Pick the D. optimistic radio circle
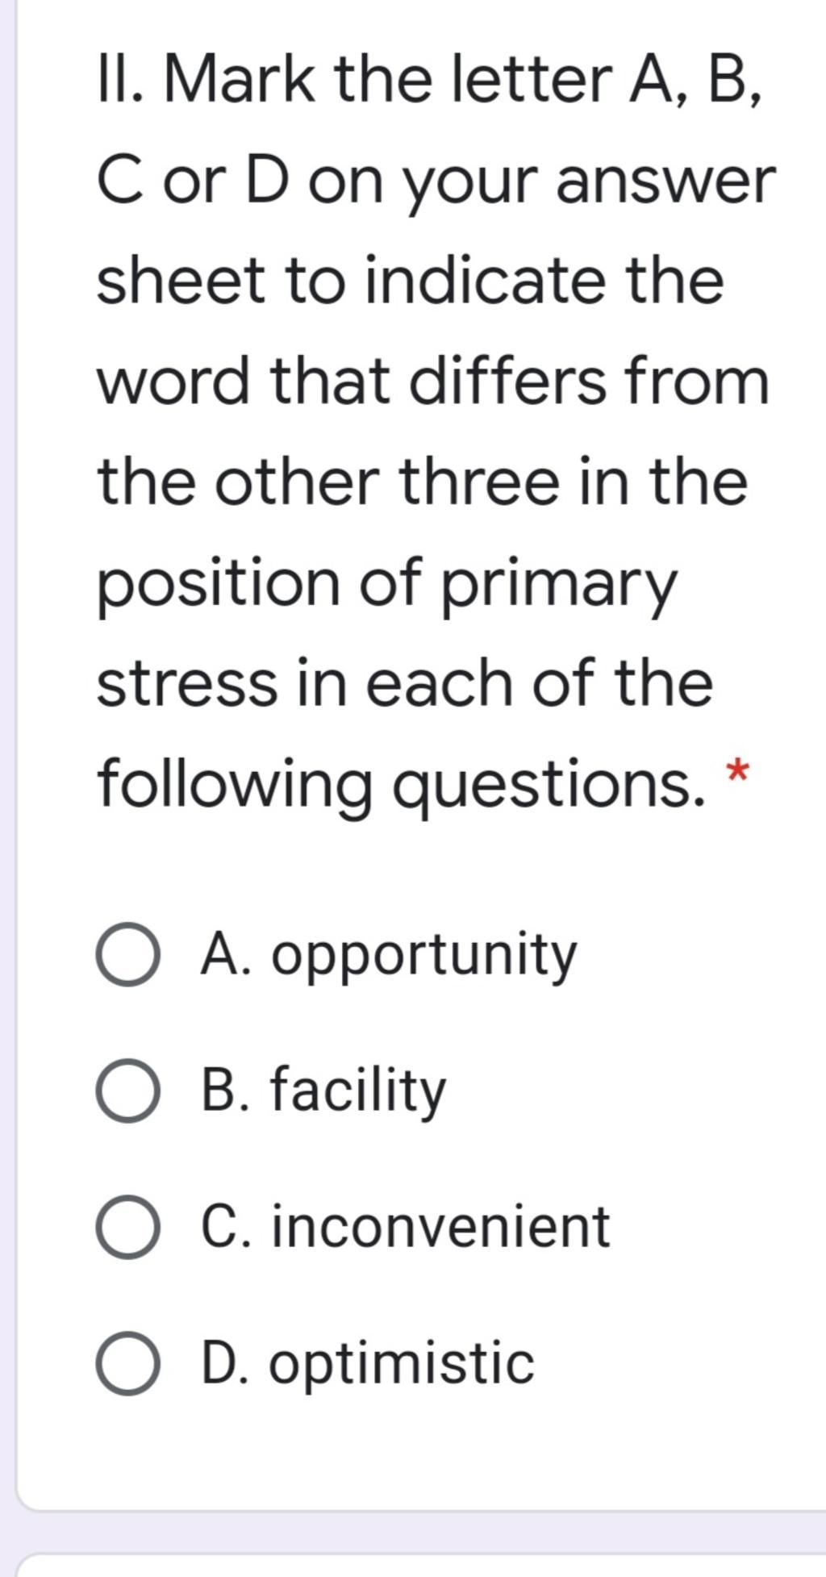 (x=127, y=1363)
